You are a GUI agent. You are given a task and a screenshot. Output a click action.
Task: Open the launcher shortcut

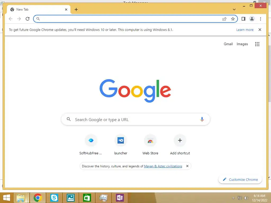121,145
